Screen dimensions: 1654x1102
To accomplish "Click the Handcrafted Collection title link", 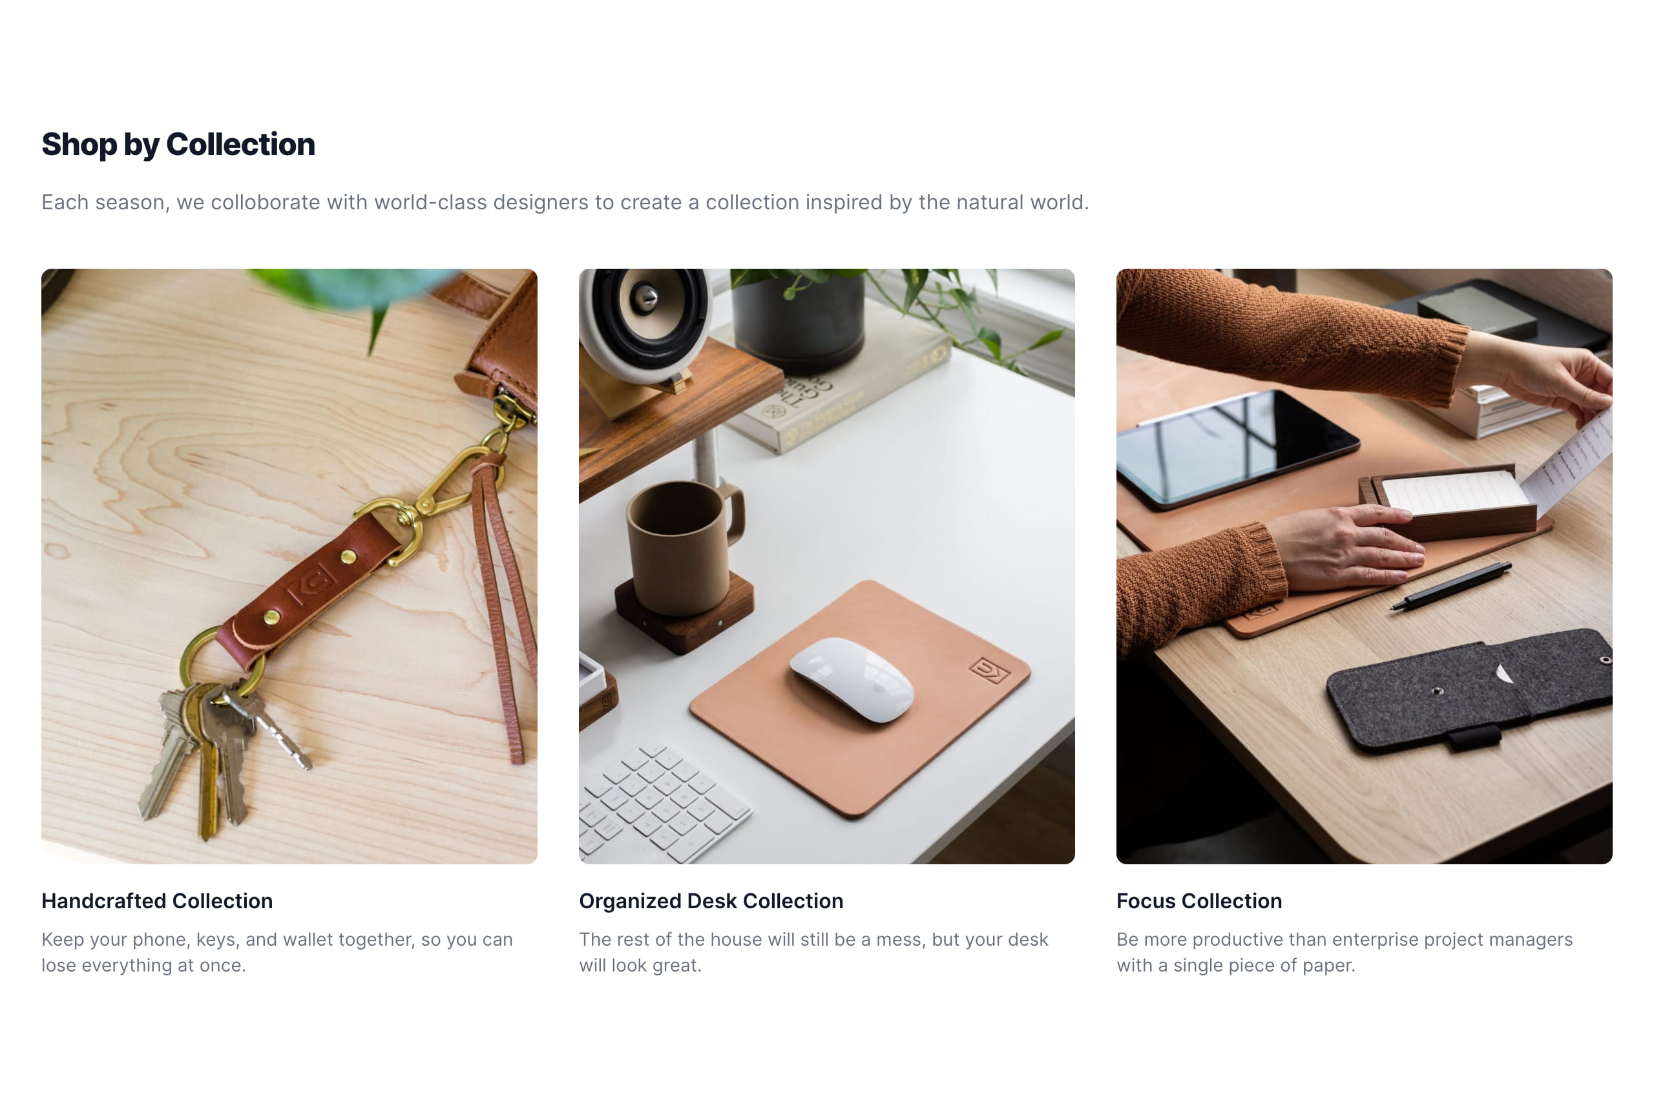I will click(157, 900).
